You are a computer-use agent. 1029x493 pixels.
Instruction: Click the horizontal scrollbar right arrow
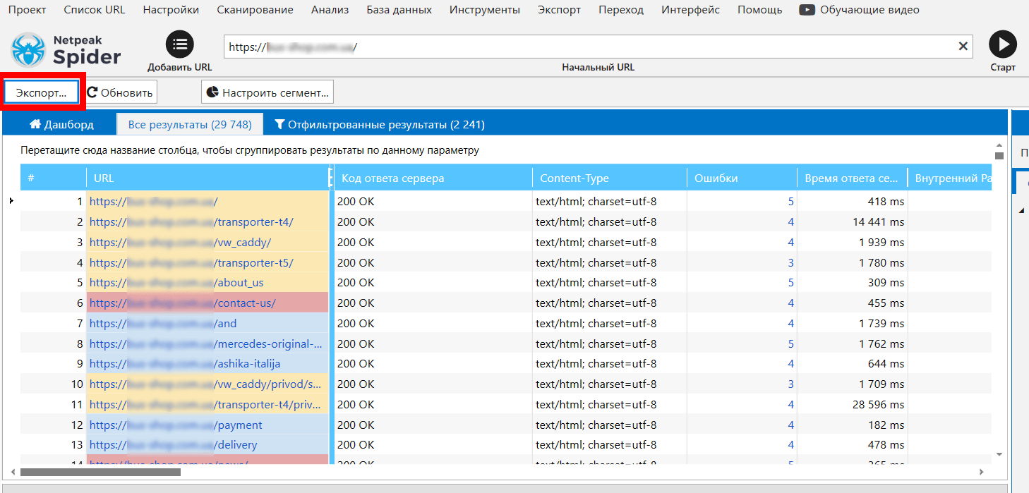tap(981, 472)
